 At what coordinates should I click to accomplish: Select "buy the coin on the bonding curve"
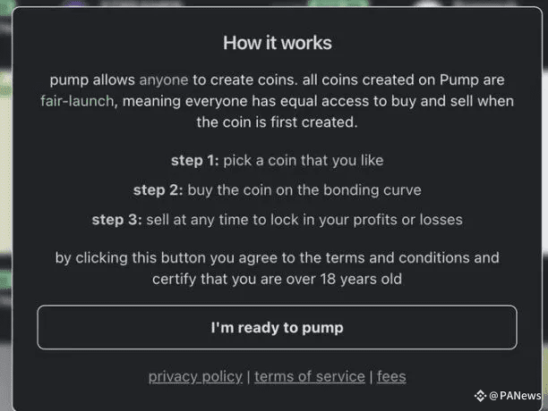[304, 190]
